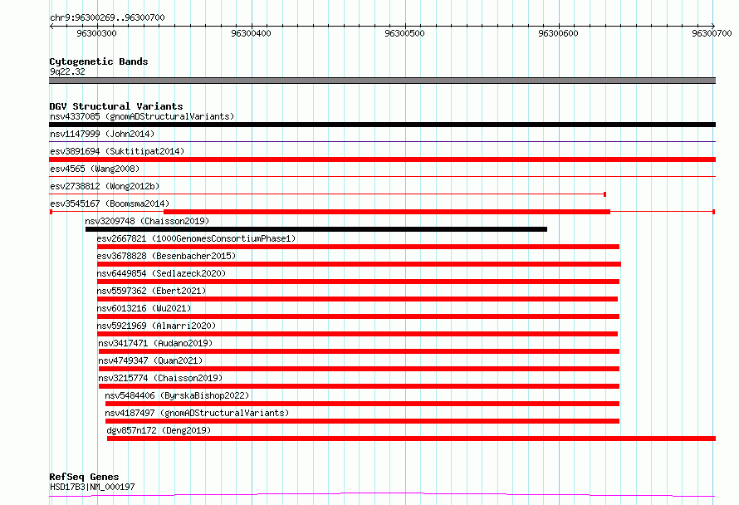The image size is (739, 505).
Task: Select the nsv4749347 (Quan2021) label
Action: coord(150,360)
